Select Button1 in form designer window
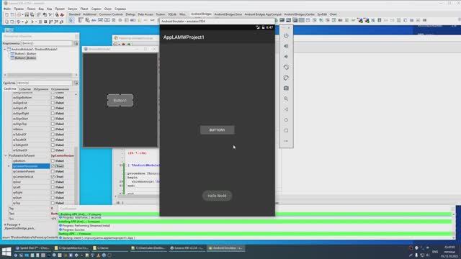 click(120, 101)
